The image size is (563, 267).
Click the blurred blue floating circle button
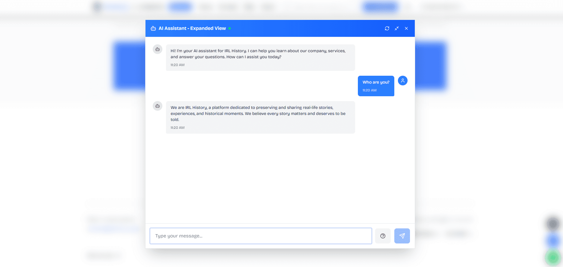point(553,240)
